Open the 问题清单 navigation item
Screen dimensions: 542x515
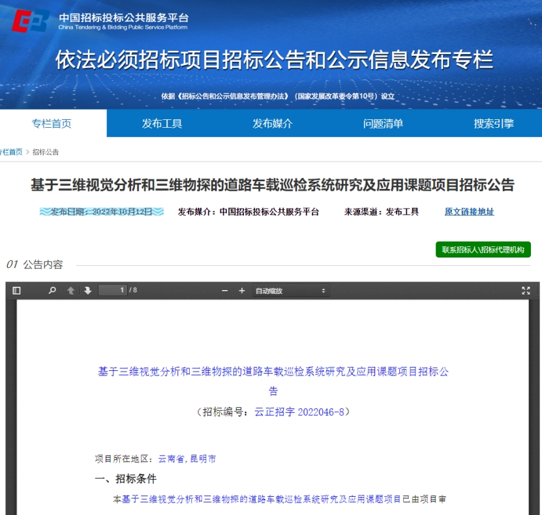tap(383, 124)
